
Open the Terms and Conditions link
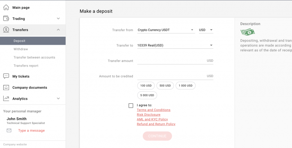tap(153, 110)
